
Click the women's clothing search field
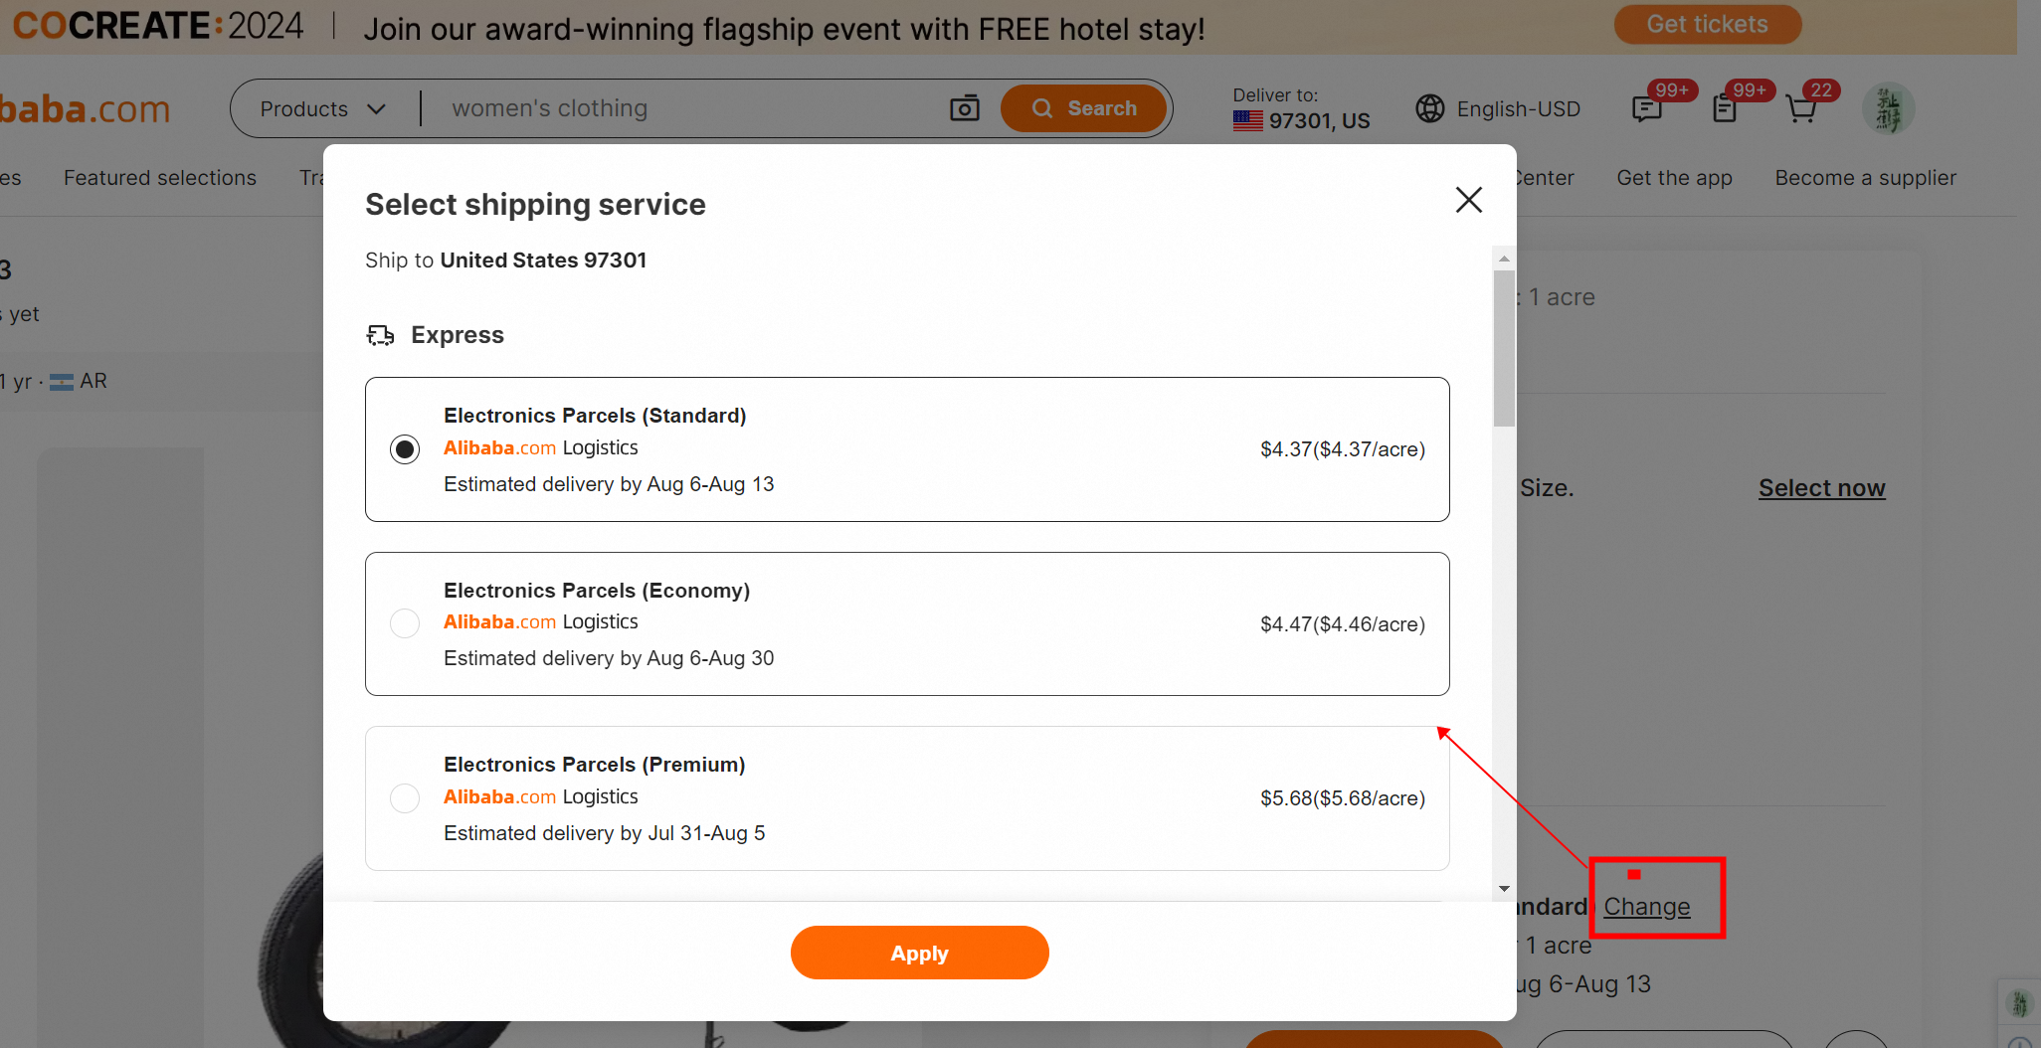click(686, 108)
